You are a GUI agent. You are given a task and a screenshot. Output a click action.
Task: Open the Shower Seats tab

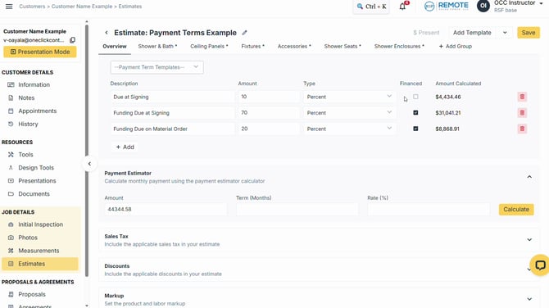pos(343,46)
